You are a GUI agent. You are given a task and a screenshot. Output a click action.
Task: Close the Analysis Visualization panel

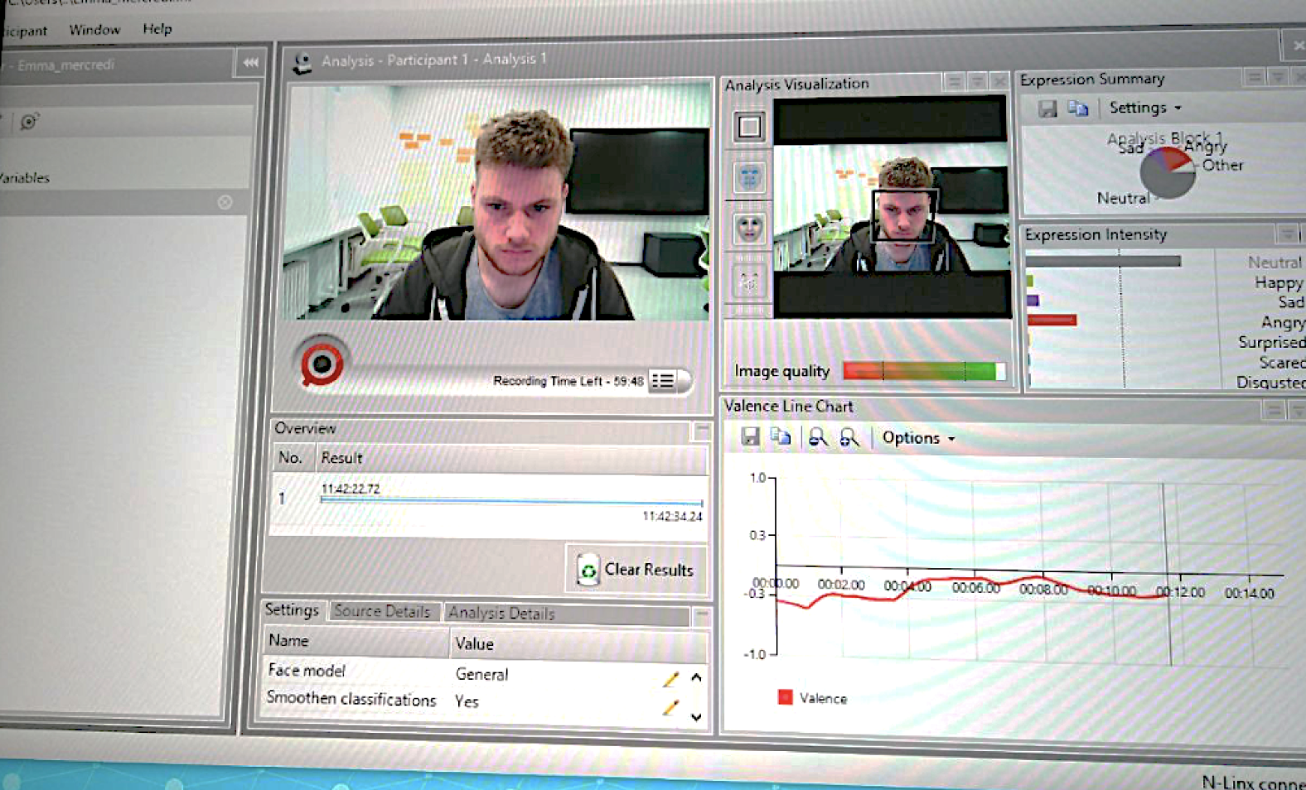point(999,81)
